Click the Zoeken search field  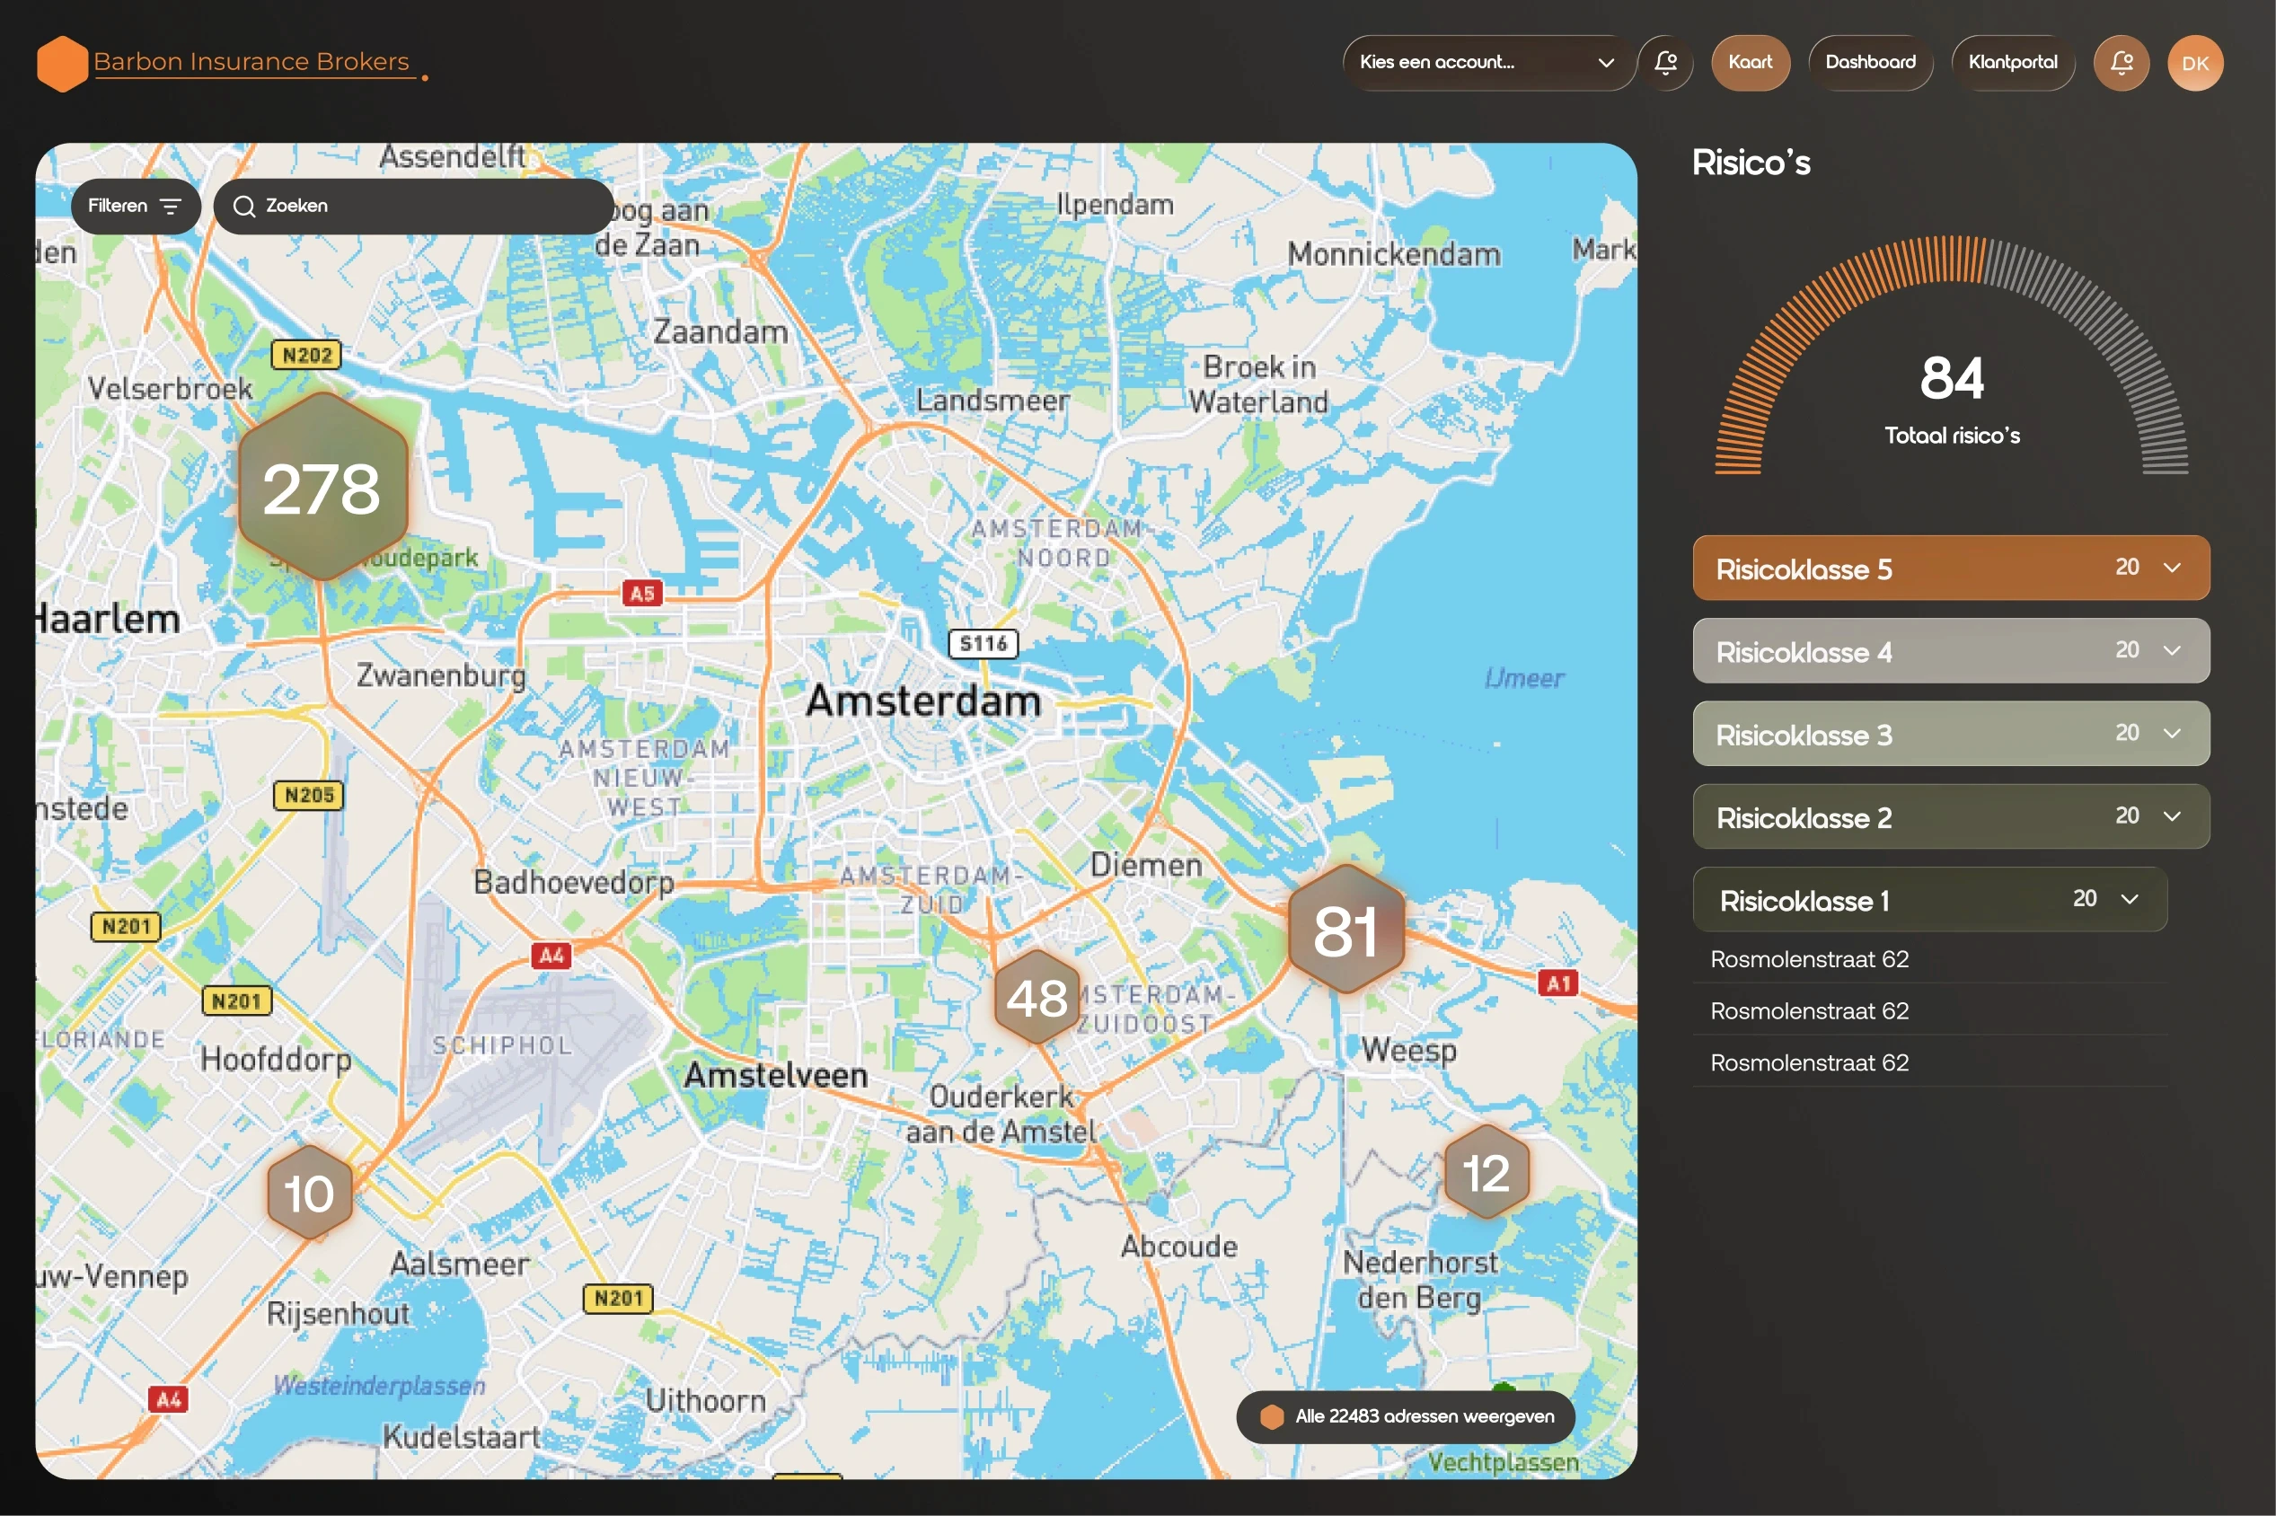[416, 206]
